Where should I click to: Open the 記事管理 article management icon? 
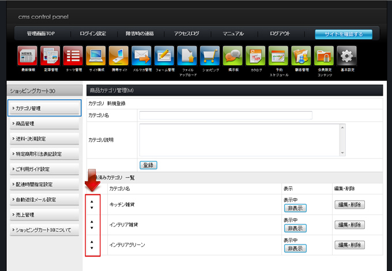point(50,56)
